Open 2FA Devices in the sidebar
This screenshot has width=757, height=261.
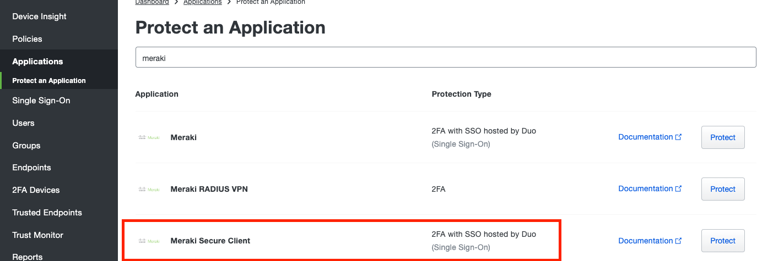click(x=36, y=190)
